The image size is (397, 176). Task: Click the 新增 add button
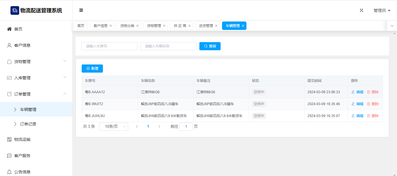coord(92,69)
